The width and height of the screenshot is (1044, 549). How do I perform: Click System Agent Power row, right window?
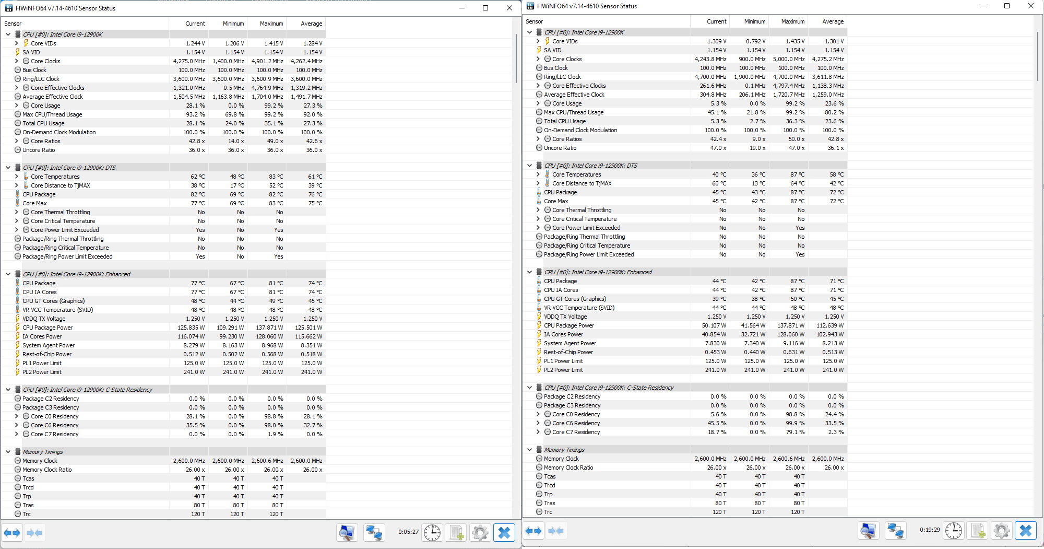685,343
